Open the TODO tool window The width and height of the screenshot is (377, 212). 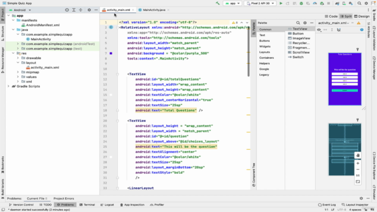[45, 205]
